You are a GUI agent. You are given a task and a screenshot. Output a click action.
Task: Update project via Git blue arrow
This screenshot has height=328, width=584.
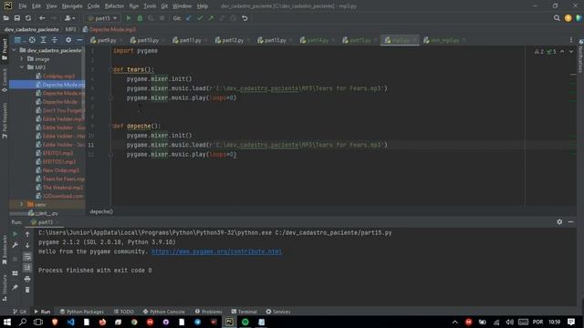coord(189,18)
